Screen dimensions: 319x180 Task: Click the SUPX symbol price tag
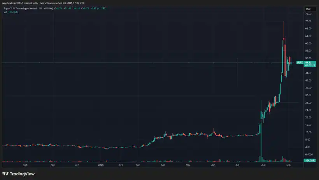tap(300, 62)
